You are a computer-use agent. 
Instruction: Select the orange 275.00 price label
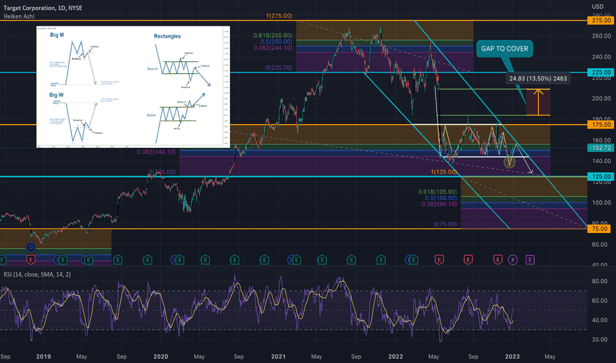(599, 20)
